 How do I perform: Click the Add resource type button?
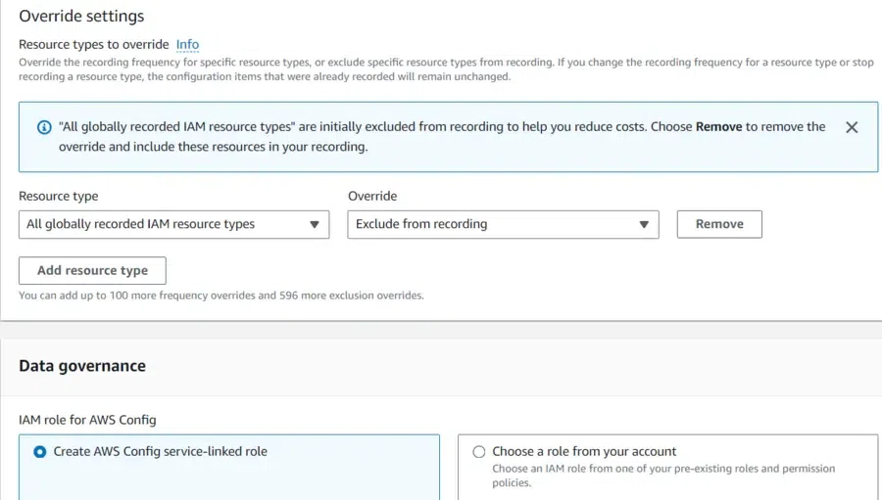[x=92, y=270]
